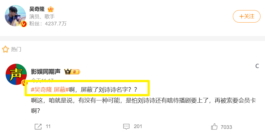Click the crown membership badge beside 吴奇隆

50,9
